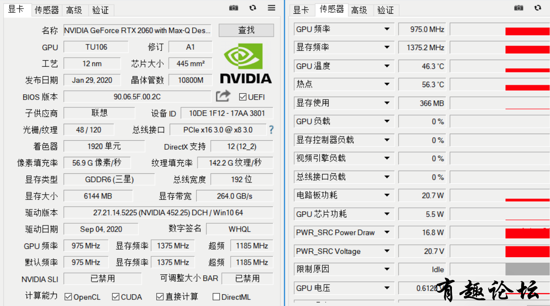Open the 限制原因 sensor dropdown
The width and height of the screenshot is (550, 306).
[387, 269]
